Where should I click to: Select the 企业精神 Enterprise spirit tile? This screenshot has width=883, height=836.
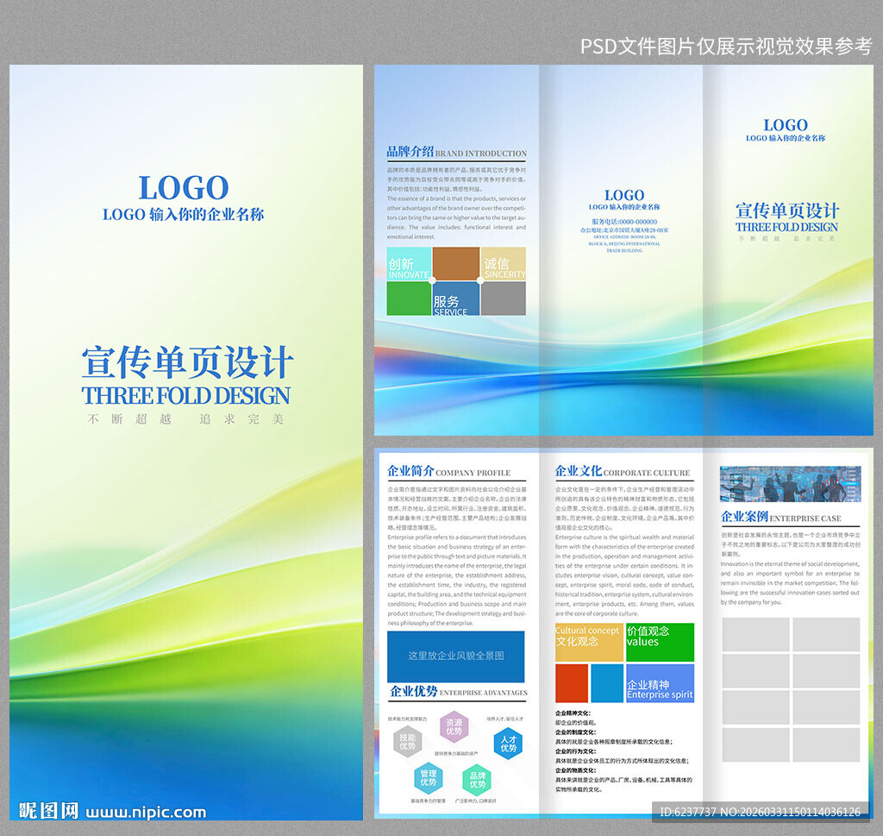660,683
